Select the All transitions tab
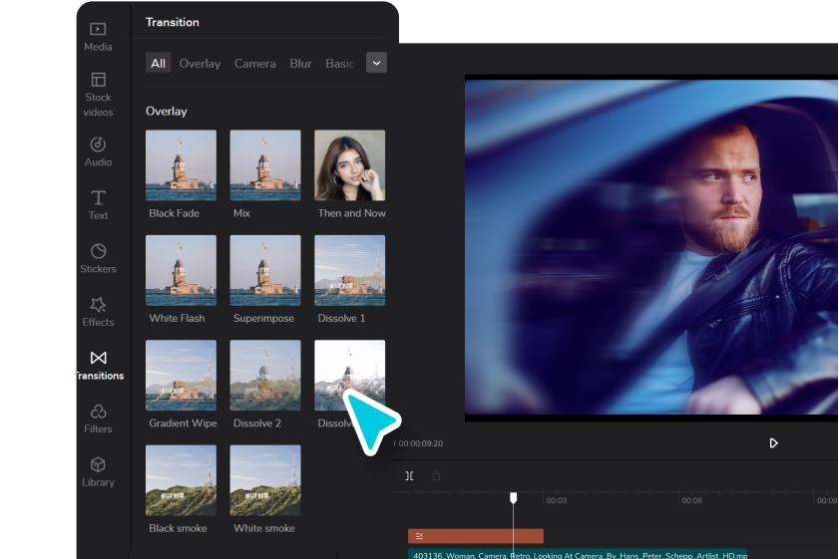 point(158,63)
